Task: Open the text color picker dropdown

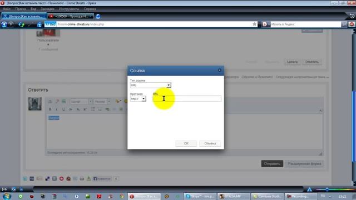Action: pos(118,101)
